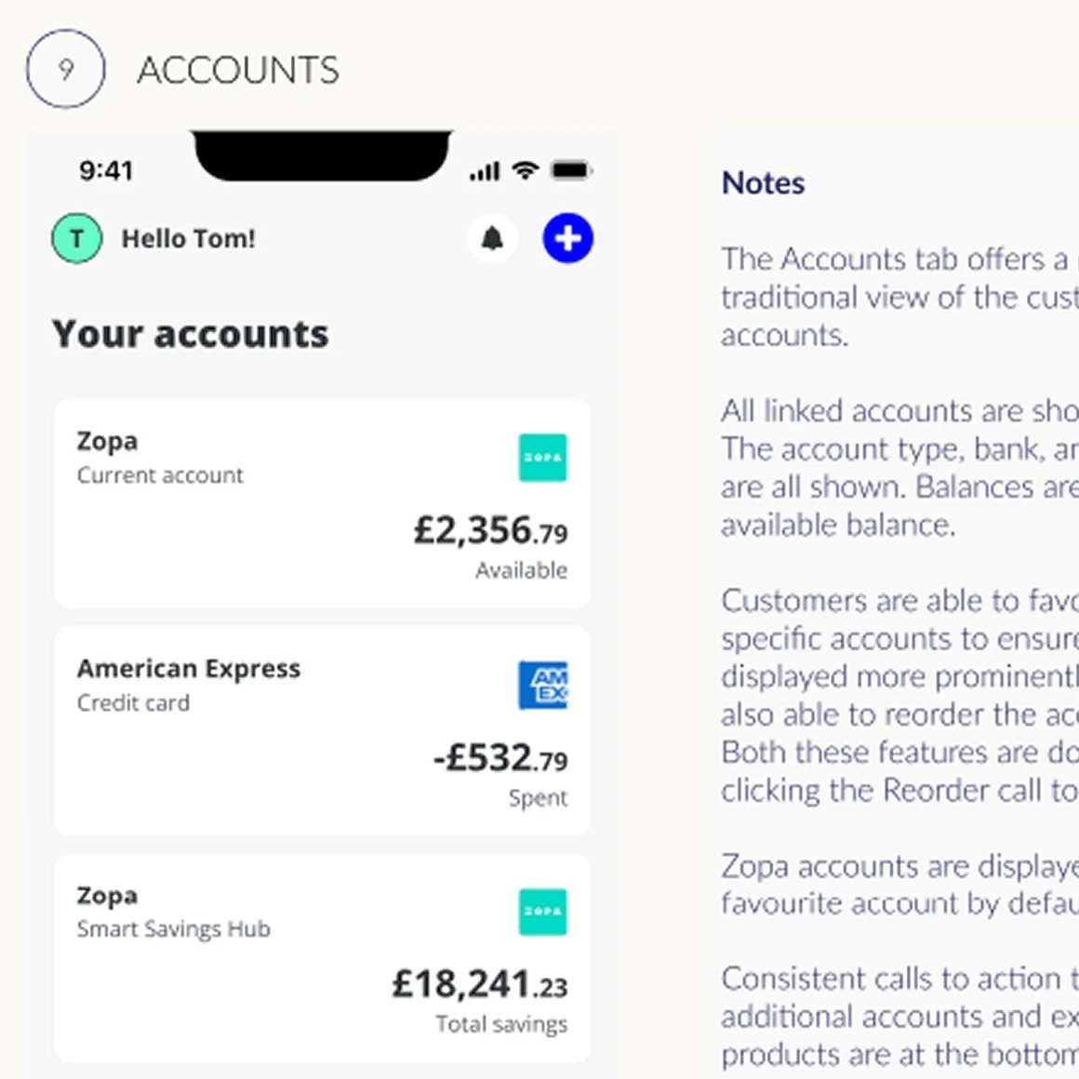Click the 9:41 status bar clock
Image resolution: width=1079 pixels, height=1079 pixels.
pyautogui.click(x=106, y=170)
